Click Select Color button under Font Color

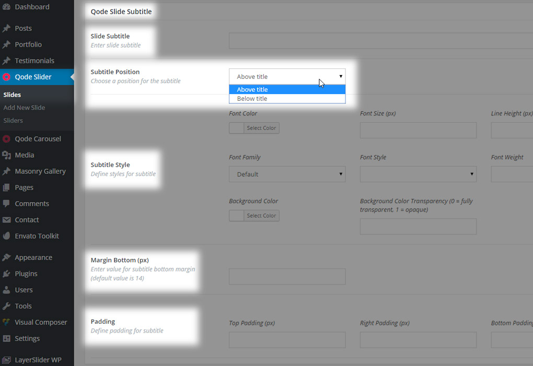click(261, 128)
